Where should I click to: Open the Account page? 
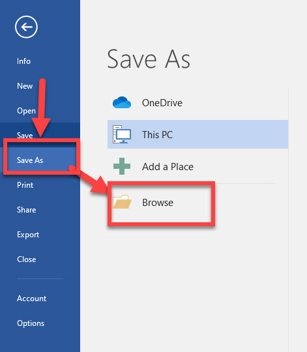[x=32, y=299]
